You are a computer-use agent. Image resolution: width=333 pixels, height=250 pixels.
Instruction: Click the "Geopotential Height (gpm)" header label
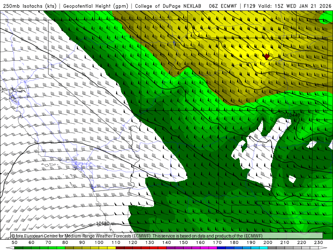(96, 6)
